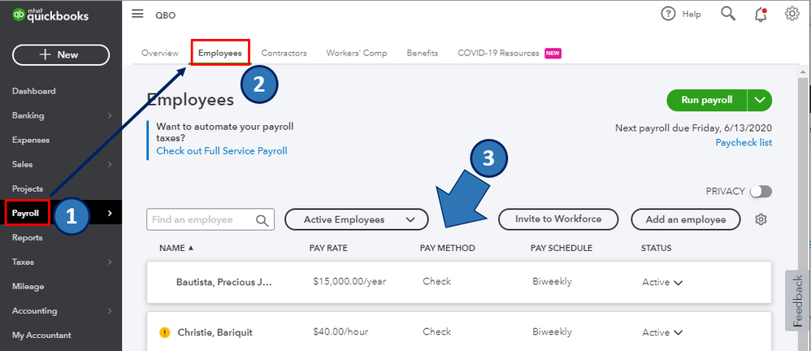
Task: Switch to the Contractors tab
Action: pyautogui.click(x=284, y=53)
